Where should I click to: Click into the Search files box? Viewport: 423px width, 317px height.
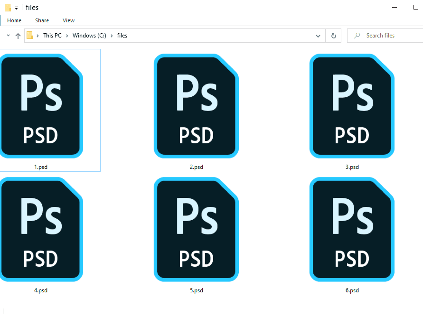pos(385,36)
